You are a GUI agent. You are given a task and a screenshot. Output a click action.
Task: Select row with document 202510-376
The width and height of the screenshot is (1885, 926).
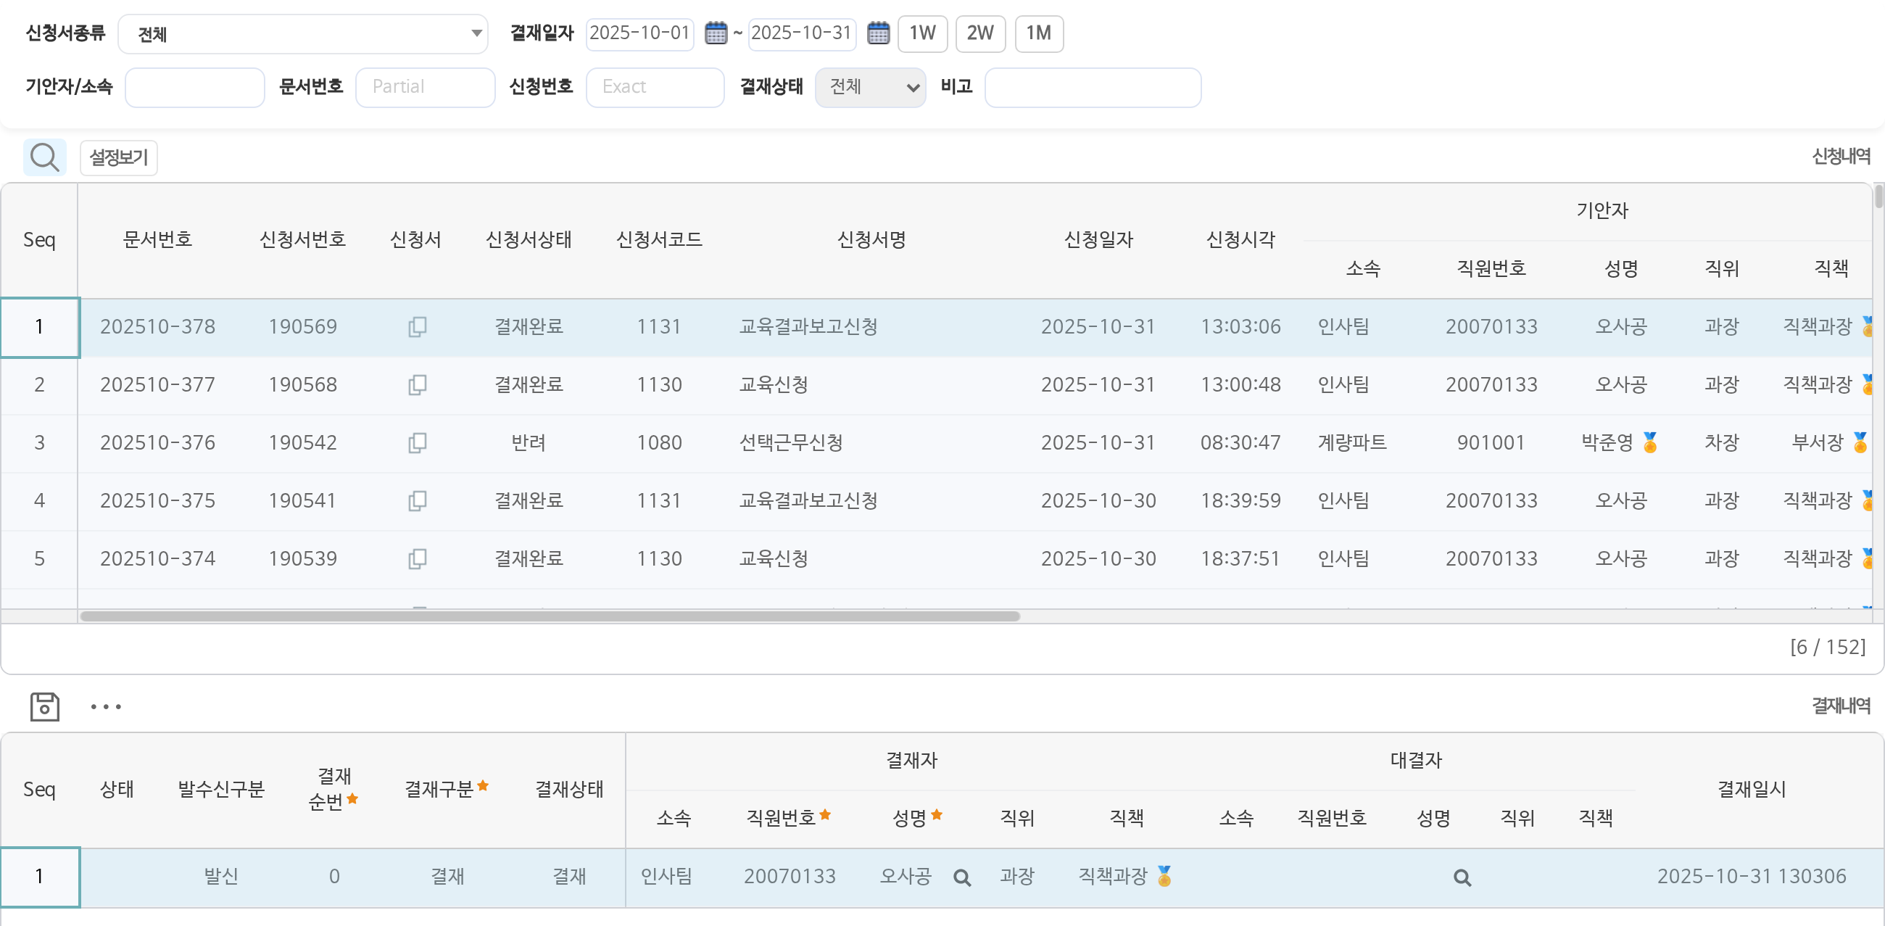937,442
